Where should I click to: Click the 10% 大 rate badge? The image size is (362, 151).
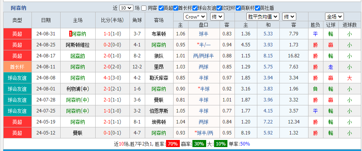pos(220,144)
